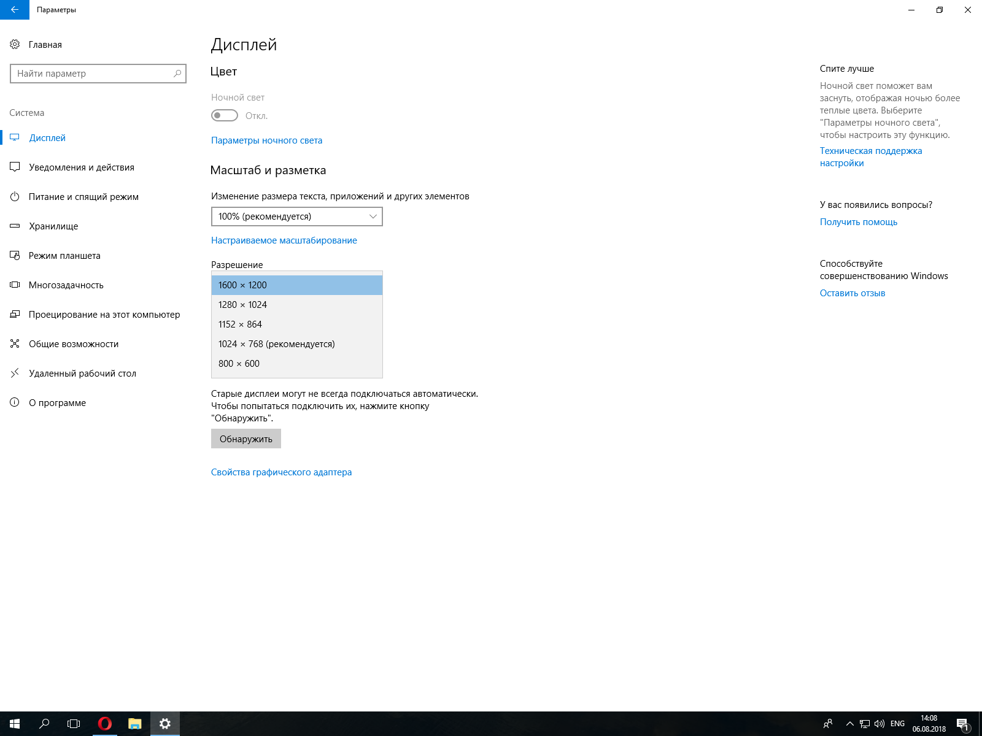Click the Projecting to this PC icon
Image resolution: width=982 pixels, height=736 pixels.
pyautogui.click(x=15, y=314)
